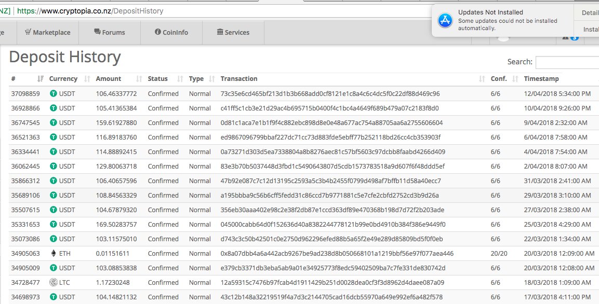Click the alerts bell notification badge
The height and width of the screenshot is (304, 599).
pyautogui.click(x=574, y=37)
